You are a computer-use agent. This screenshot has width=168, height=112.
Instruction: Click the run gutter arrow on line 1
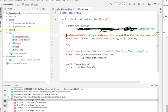coord(56,13)
